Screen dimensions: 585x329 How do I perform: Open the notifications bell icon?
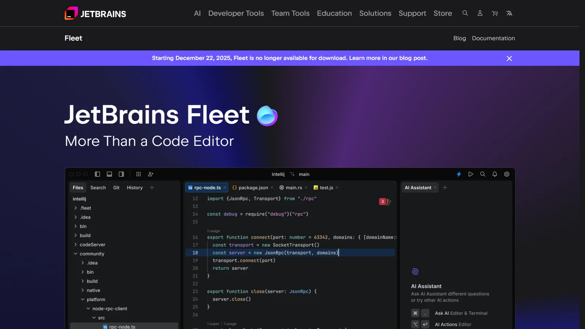pos(495,174)
